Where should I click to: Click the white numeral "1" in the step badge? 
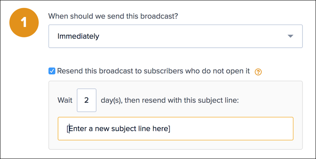point(23,22)
